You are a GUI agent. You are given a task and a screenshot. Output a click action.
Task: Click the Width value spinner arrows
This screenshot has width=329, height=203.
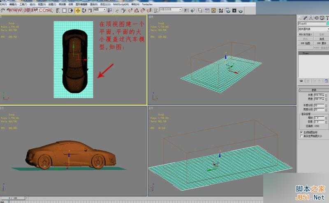click(x=326, y=99)
